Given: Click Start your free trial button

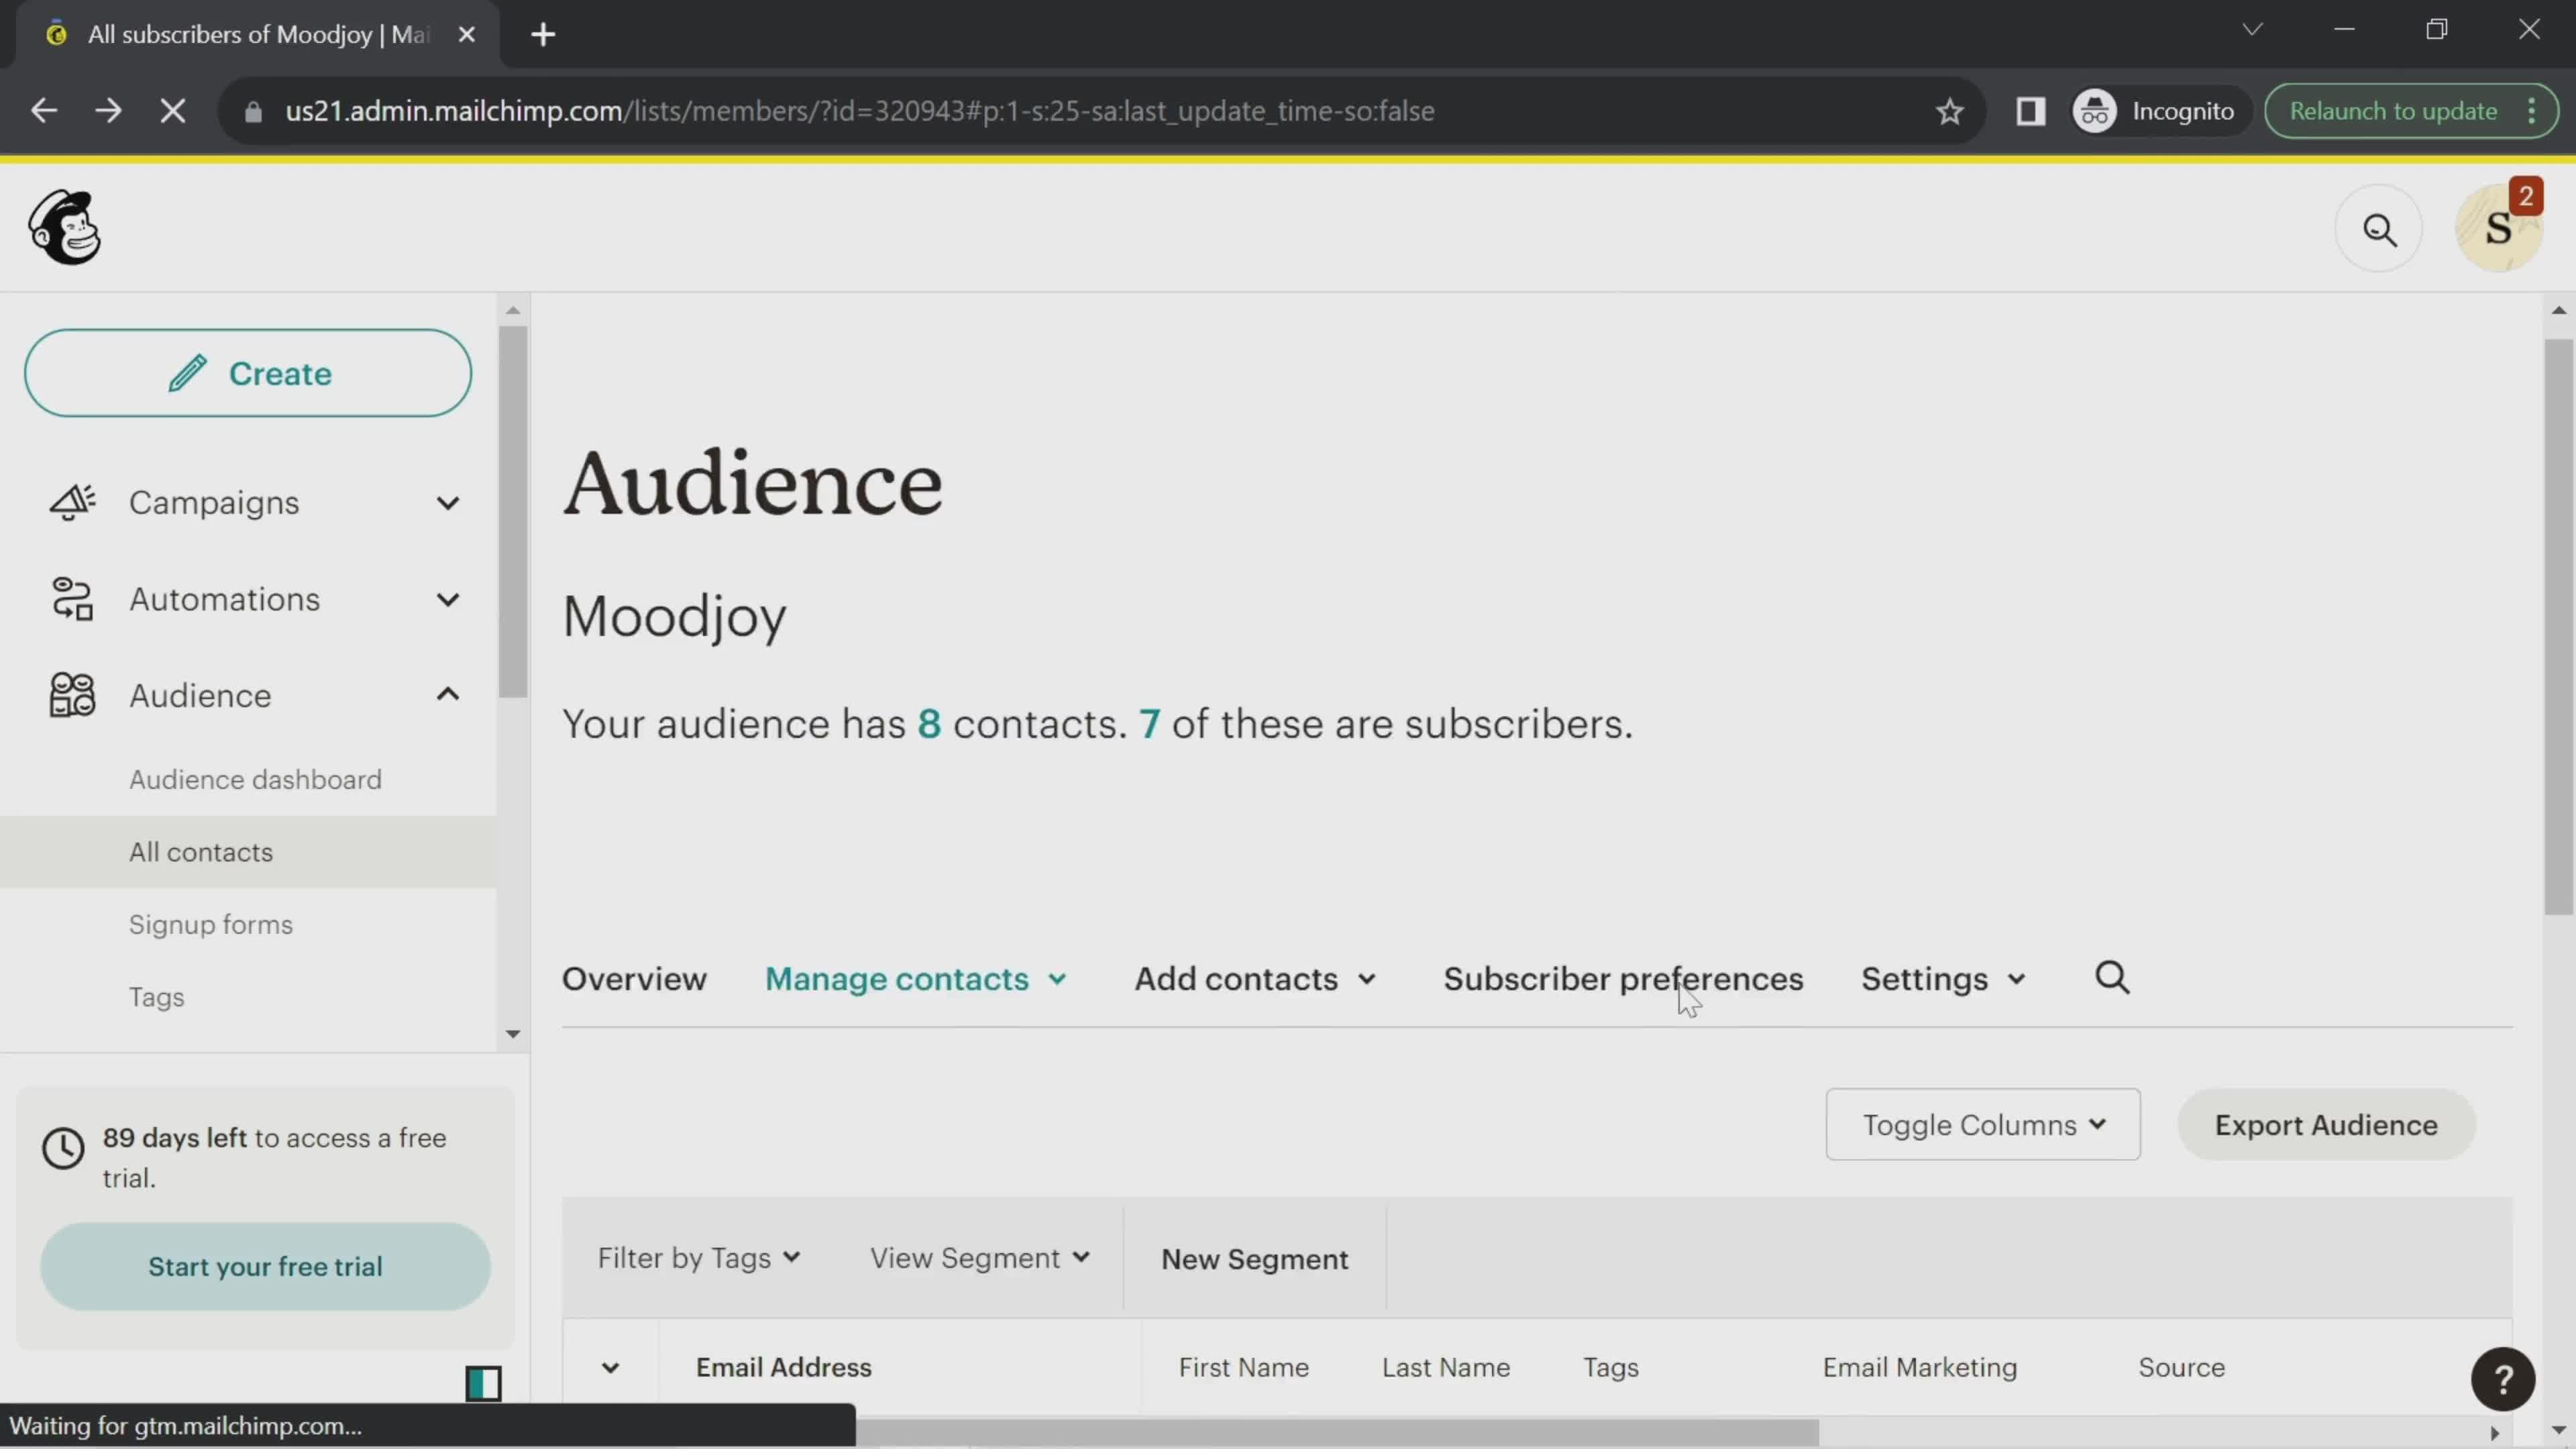Looking at the screenshot, I should coord(266,1267).
